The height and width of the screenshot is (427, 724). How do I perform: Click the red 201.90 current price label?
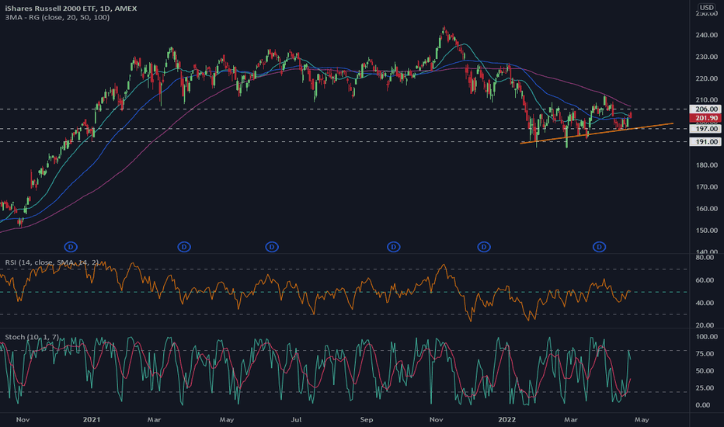pyautogui.click(x=705, y=118)
